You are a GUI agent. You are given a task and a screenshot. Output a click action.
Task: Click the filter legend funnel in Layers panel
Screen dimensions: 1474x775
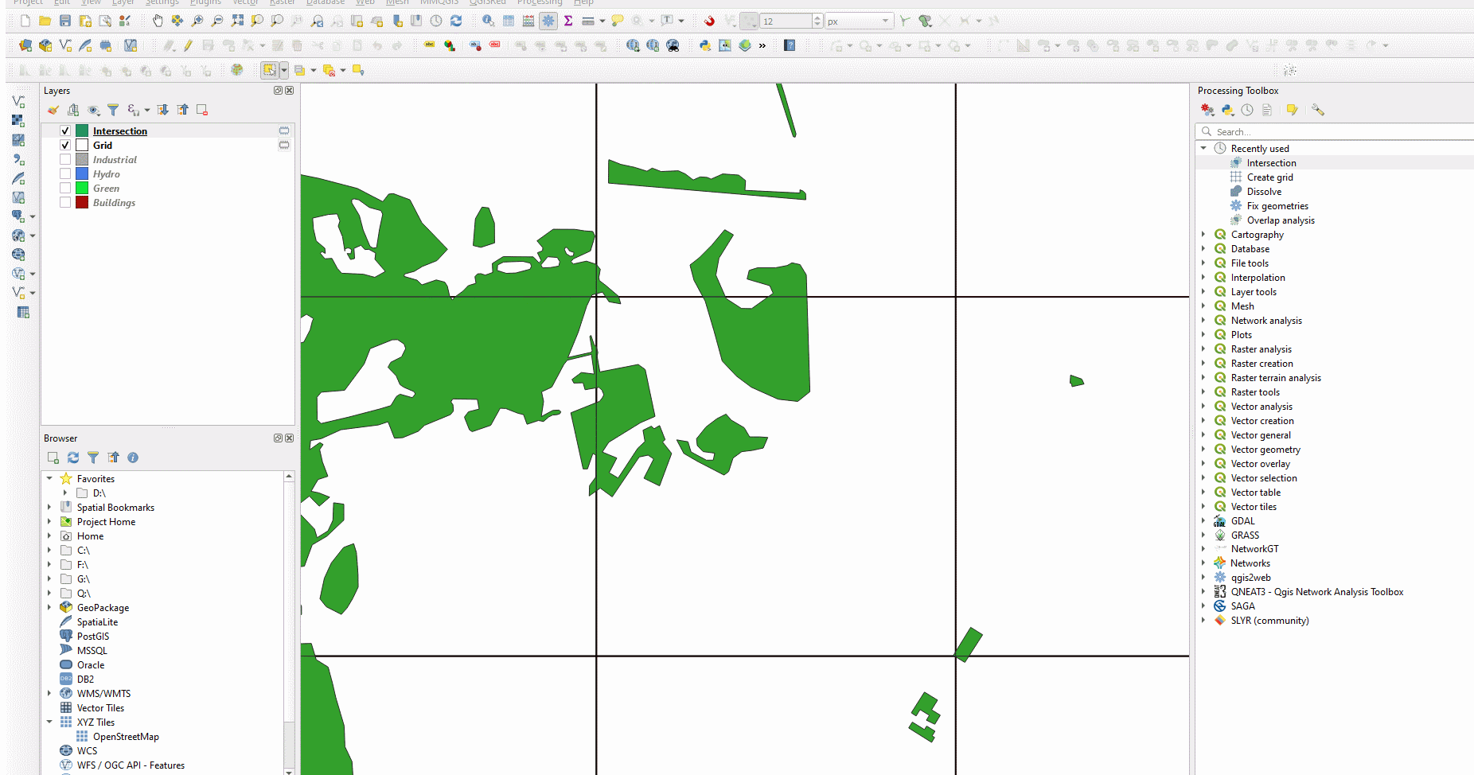113,110
